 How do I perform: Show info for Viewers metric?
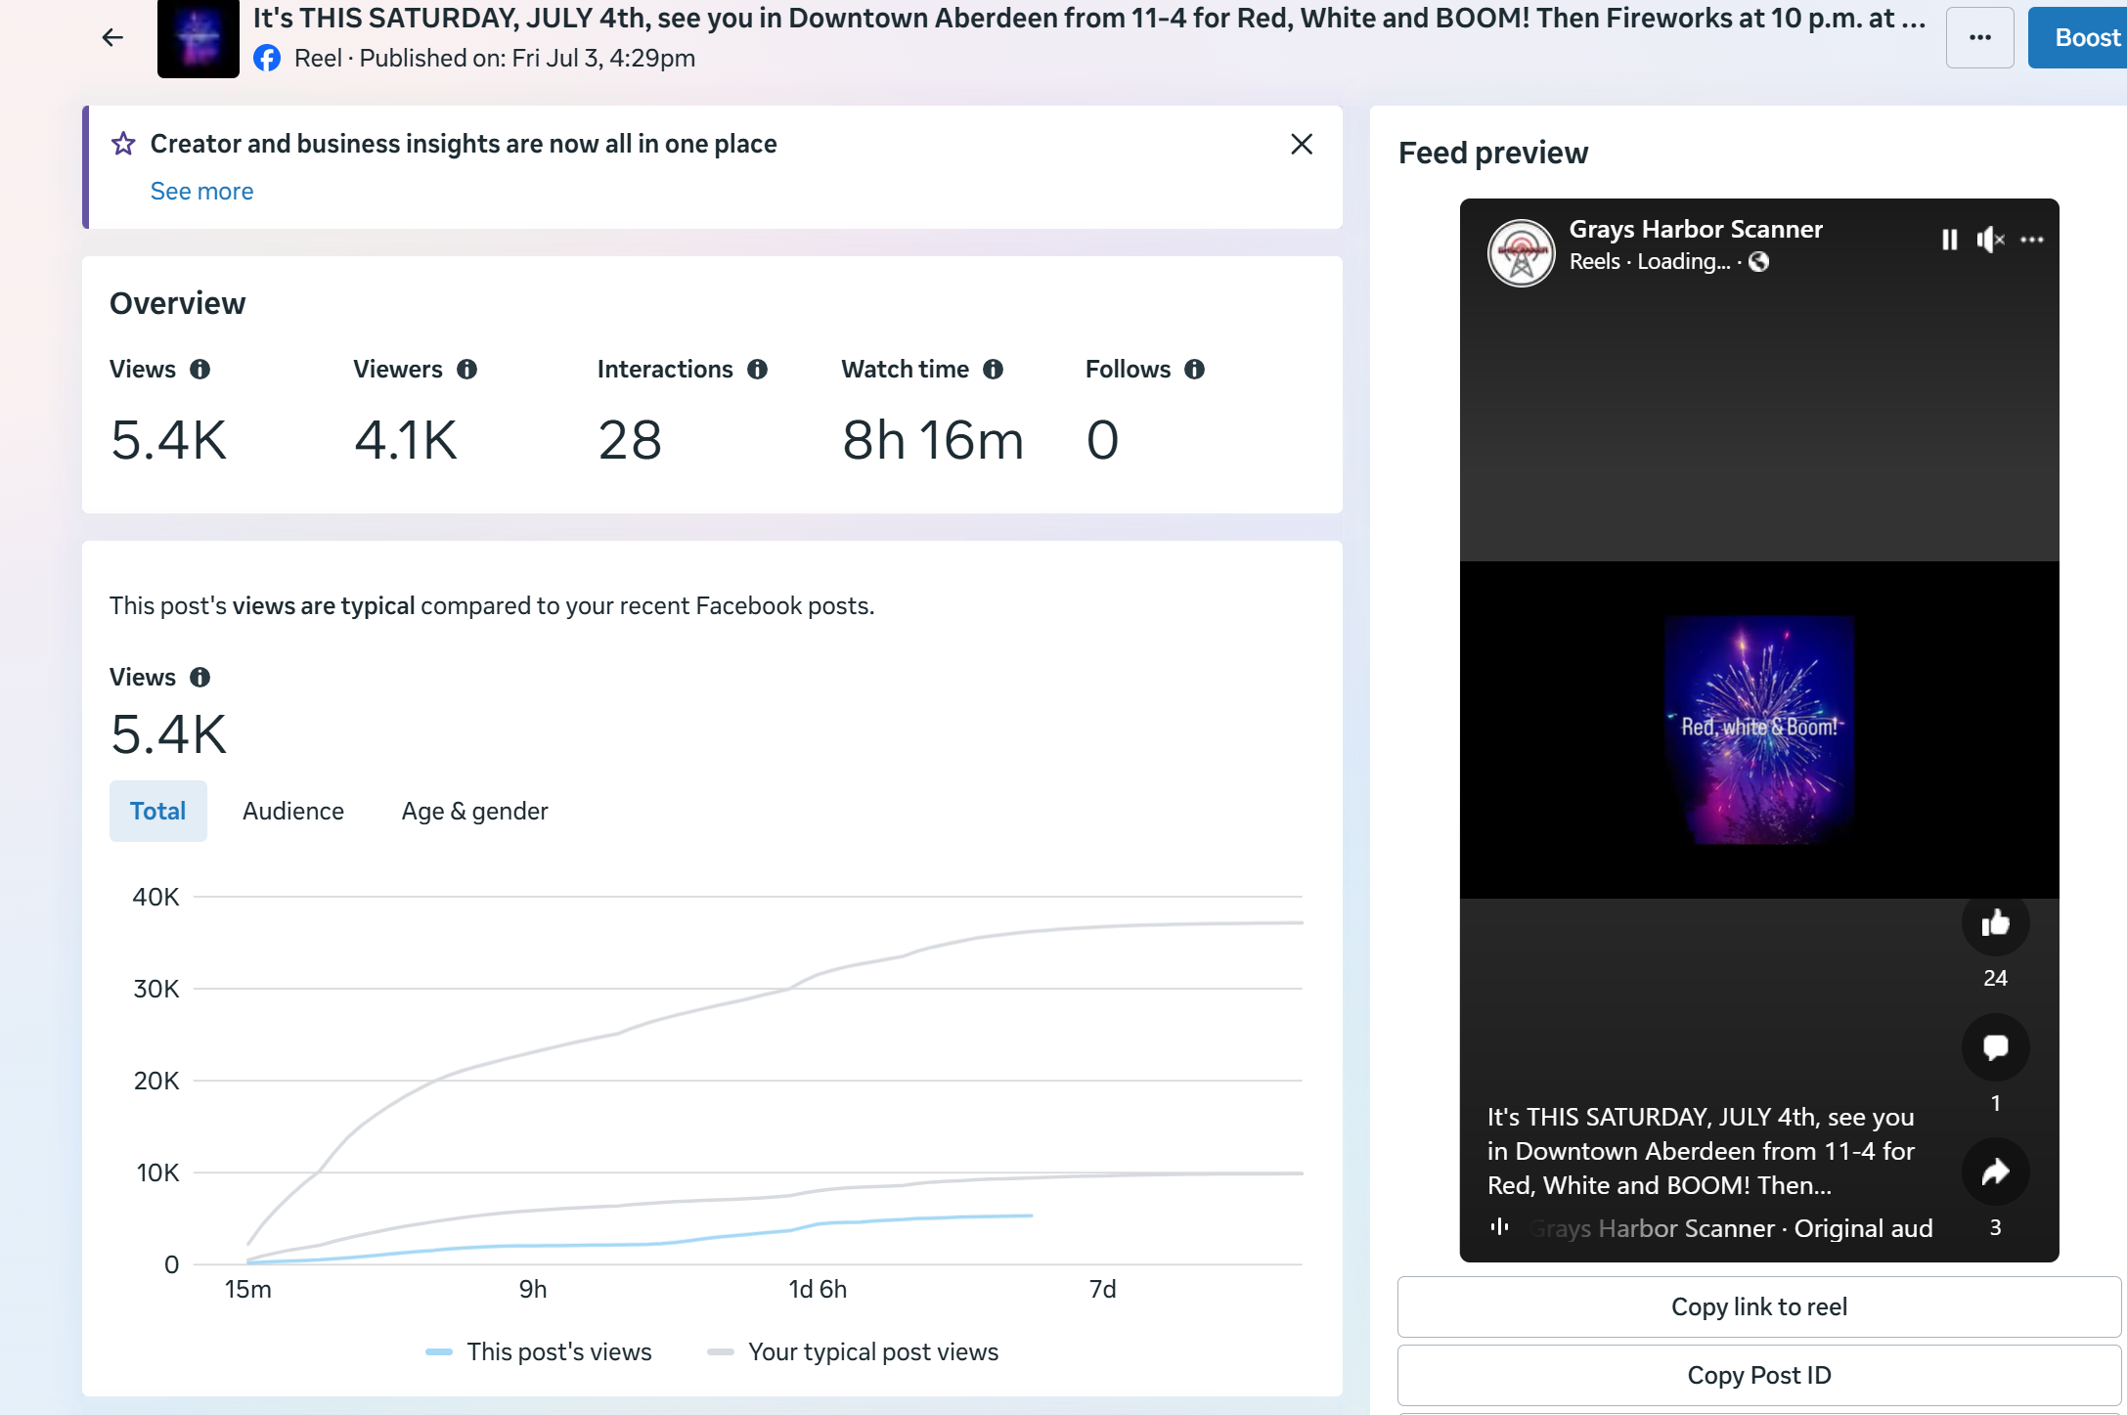click(x=466, y=369)
